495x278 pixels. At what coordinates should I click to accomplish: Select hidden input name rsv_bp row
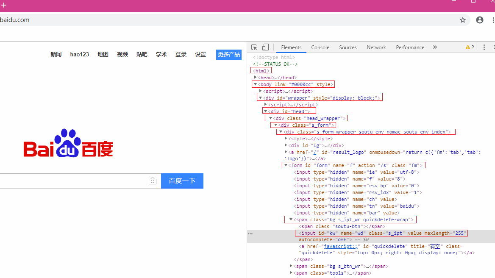click(357, 186)
